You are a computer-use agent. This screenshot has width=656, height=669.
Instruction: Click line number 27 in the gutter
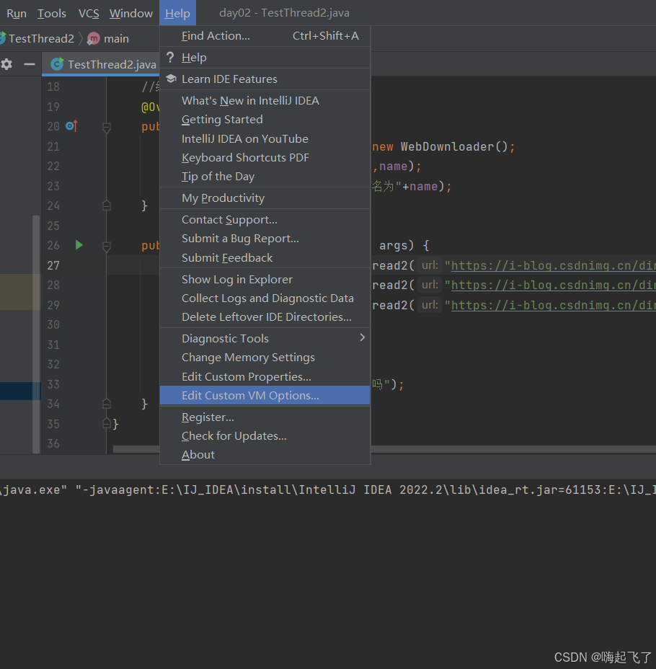click(53, 265)
